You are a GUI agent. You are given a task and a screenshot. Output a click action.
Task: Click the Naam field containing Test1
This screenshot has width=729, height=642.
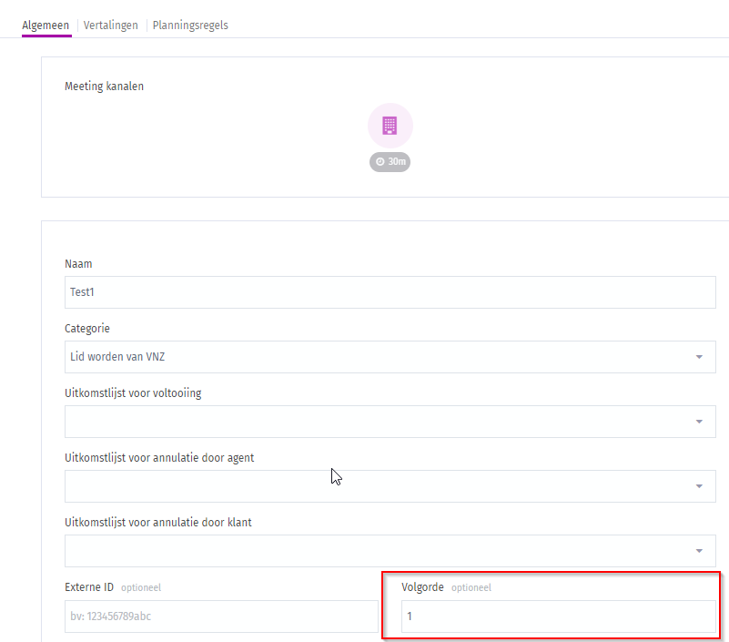click(390, 292)
